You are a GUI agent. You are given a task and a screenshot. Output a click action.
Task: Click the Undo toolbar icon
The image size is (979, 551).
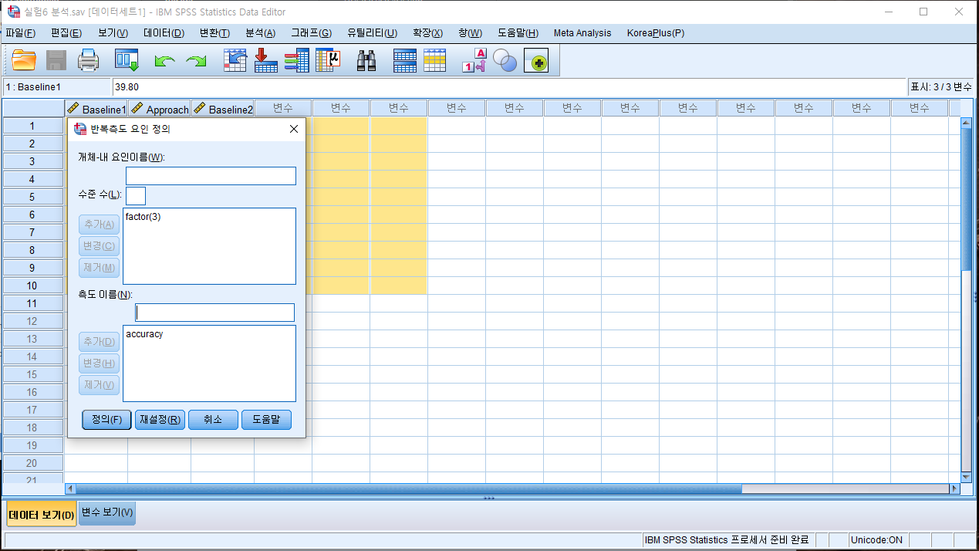coord(164,60)
